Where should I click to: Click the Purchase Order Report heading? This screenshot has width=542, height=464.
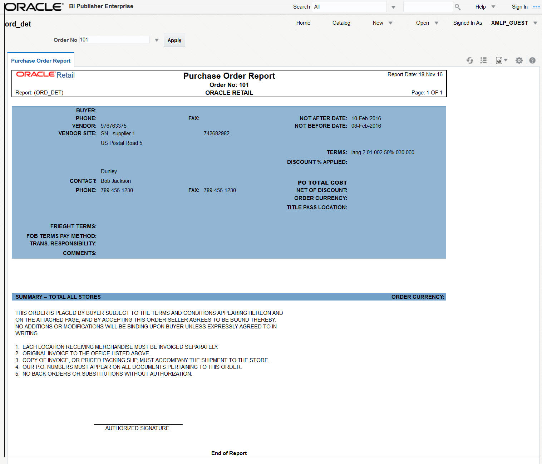pos(229,76)
